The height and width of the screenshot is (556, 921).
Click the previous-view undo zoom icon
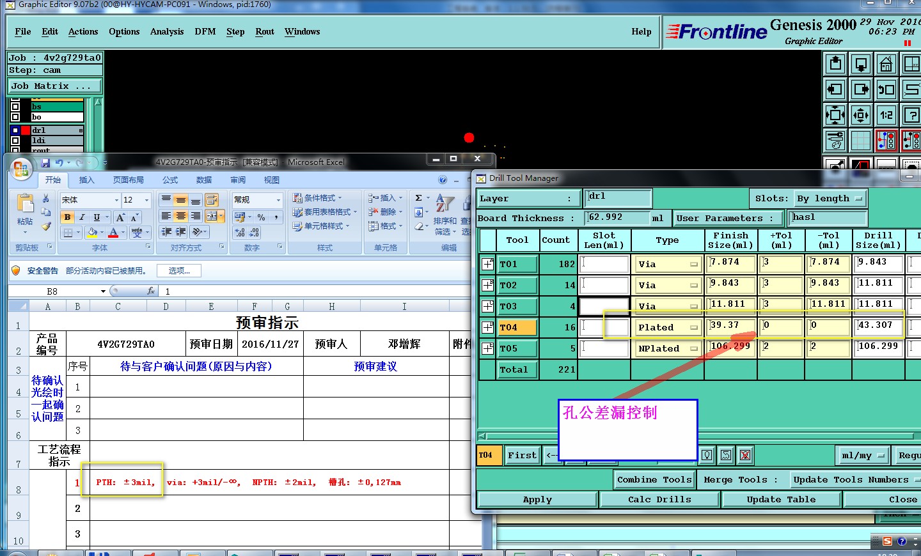click(886, 89)
